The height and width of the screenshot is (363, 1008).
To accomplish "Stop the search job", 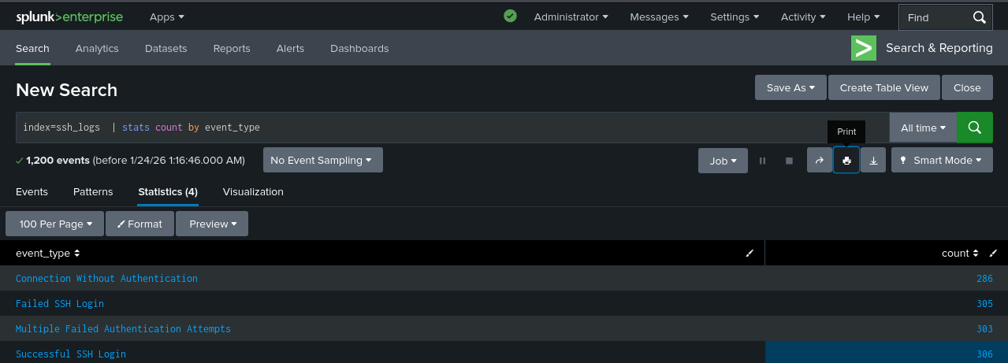I will [789, 161].
